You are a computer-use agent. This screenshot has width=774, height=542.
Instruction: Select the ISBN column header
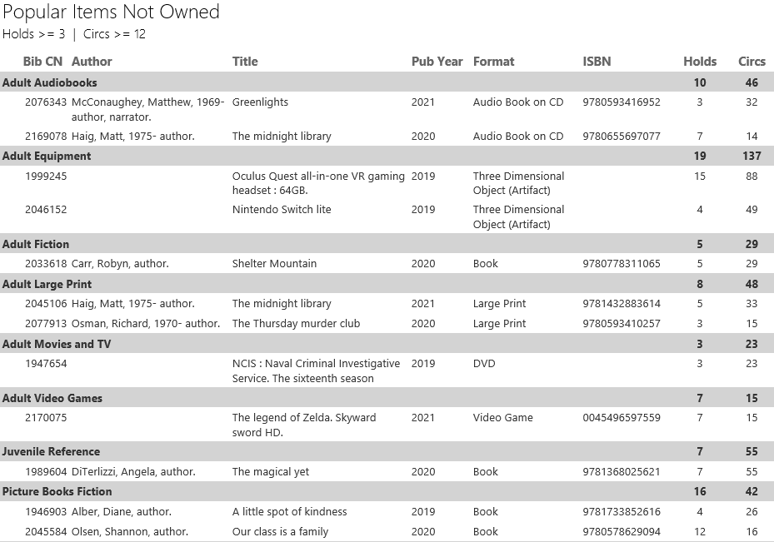point(597,62)
